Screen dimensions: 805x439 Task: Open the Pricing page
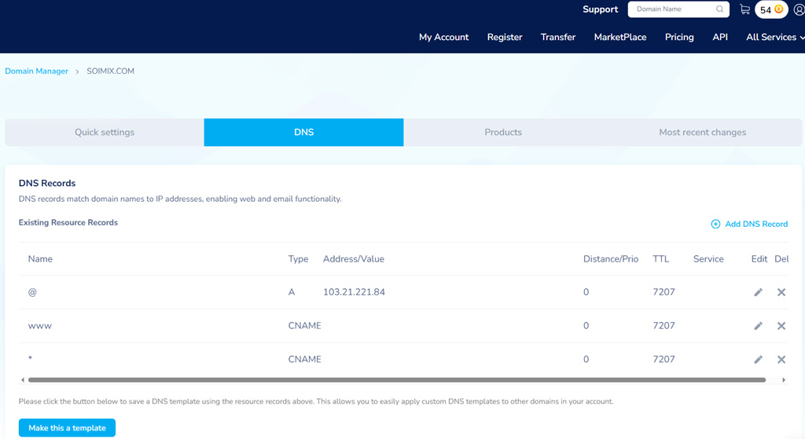(x=679, y=37)
